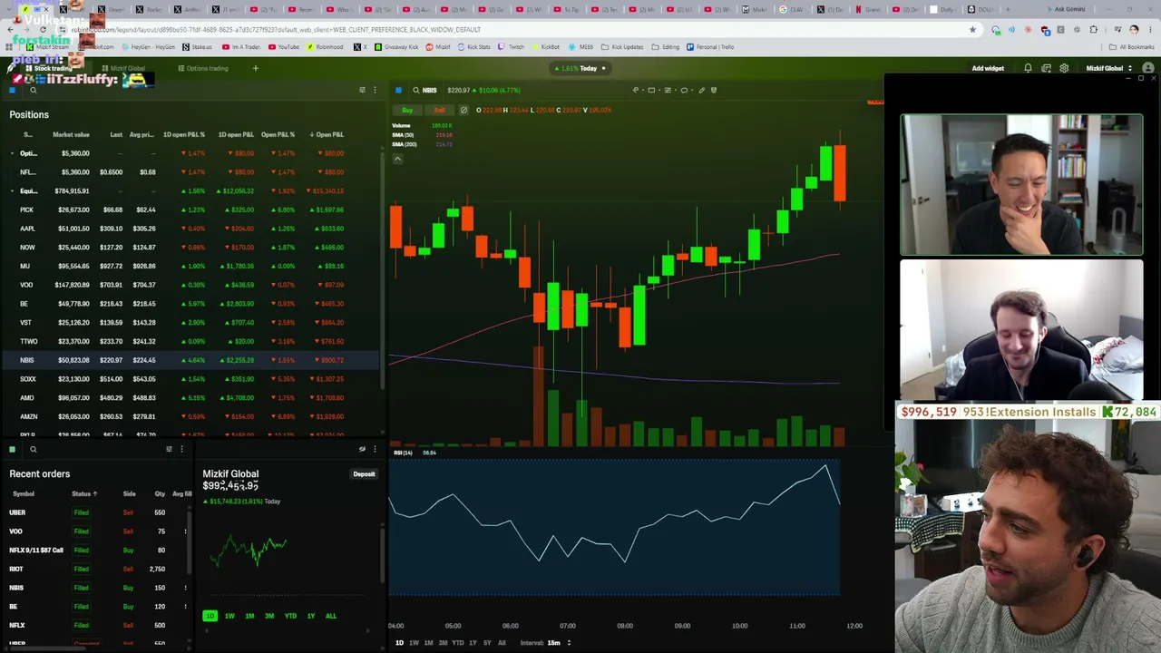Image resolution: width=1161 pixels, height=653 pixels.
Task: Set the NBIS chart range to 5Y
Action: pos(487,643)
